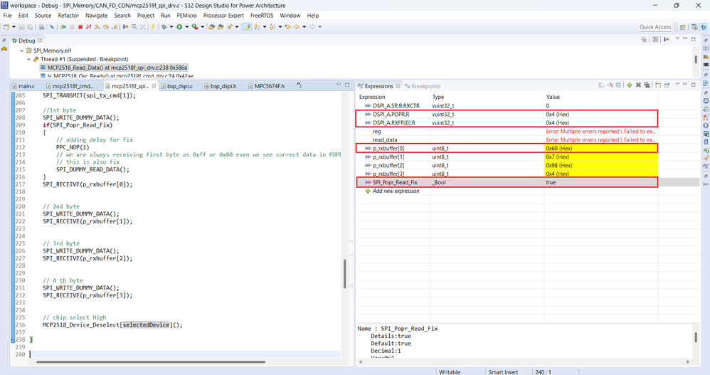
Task: Click the Open Perspective icon
Action: 683,27
